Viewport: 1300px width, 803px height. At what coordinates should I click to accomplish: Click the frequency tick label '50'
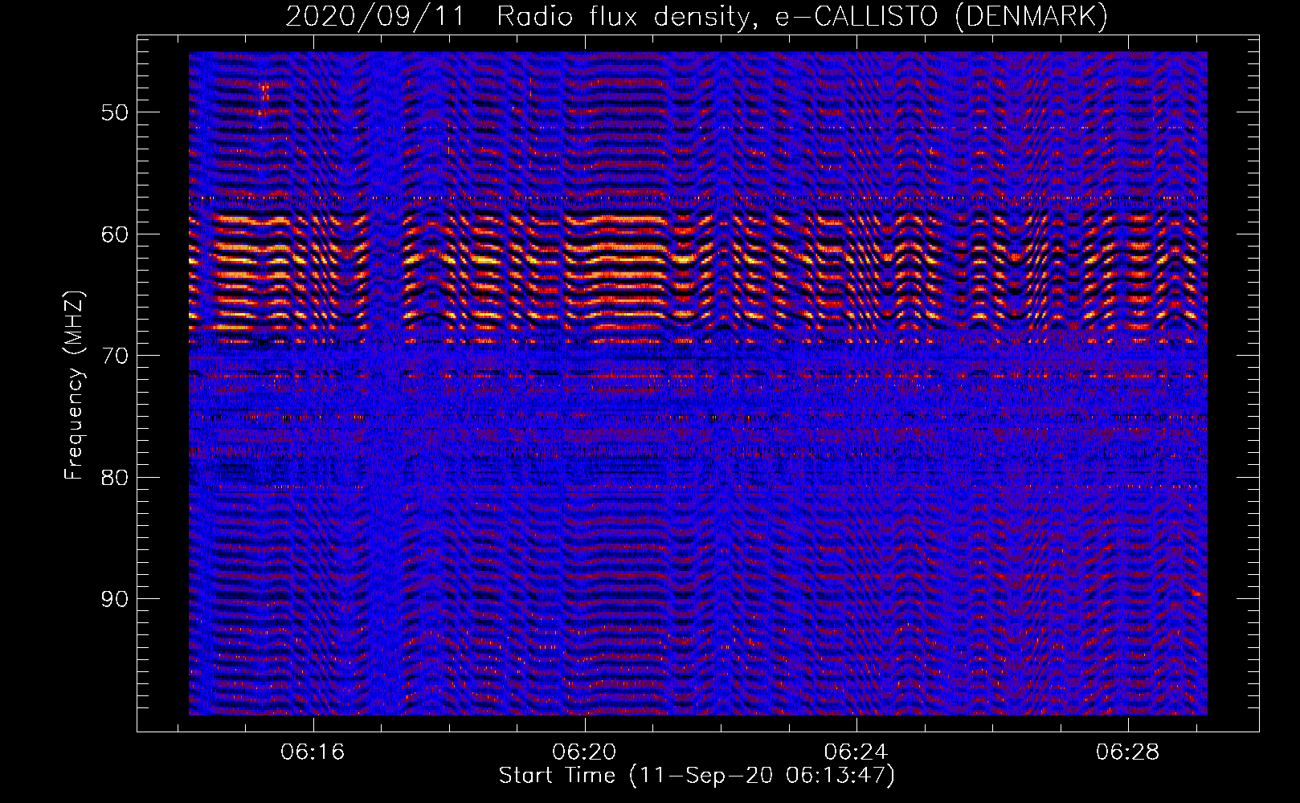point(115,112)
